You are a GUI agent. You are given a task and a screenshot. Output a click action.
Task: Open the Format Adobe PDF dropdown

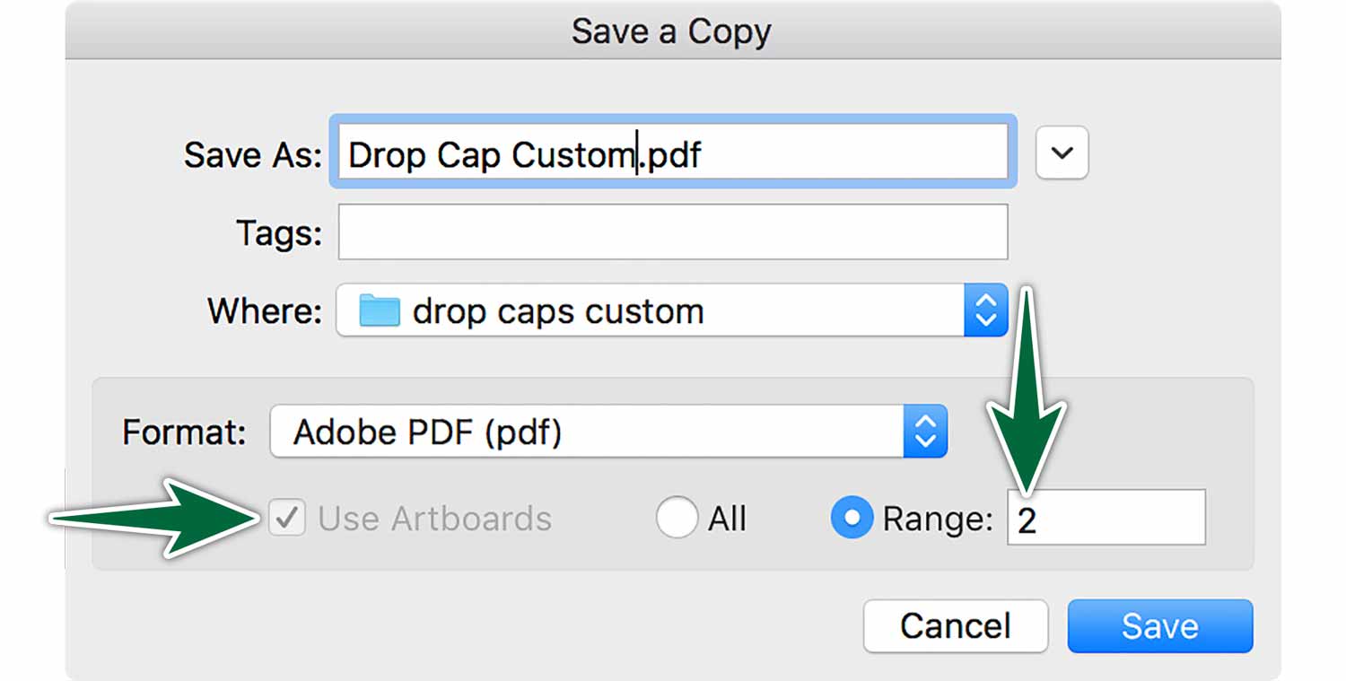coord(608,432)
